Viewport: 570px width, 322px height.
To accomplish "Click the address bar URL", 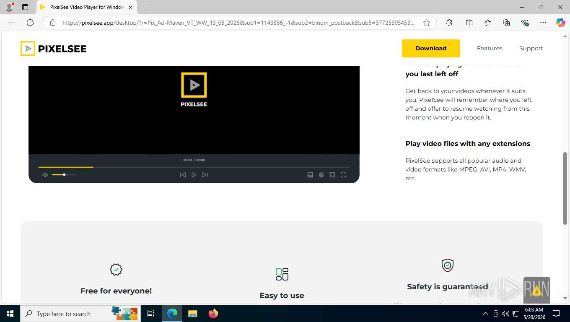I will click(x=238, y=23).
